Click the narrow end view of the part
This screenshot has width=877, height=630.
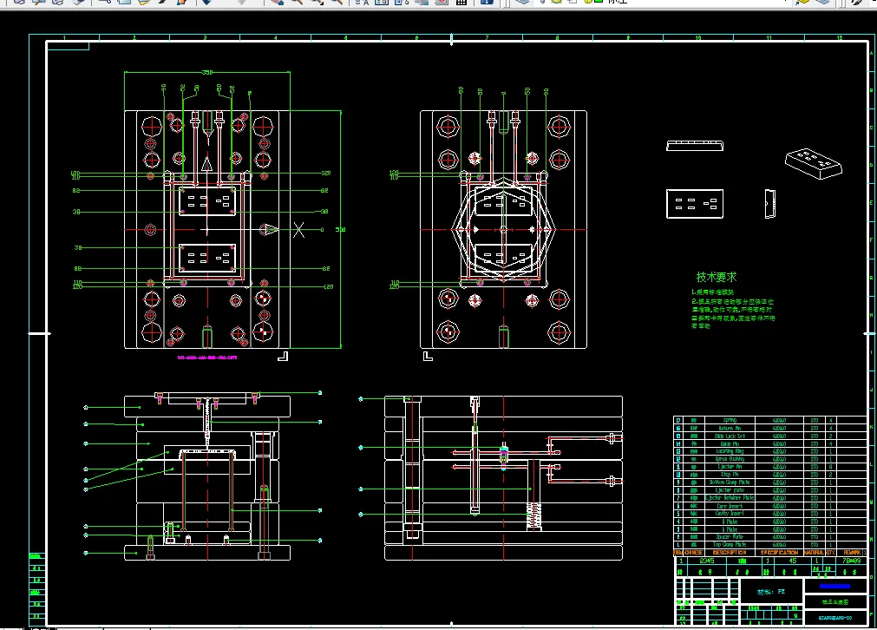[770, 204]
